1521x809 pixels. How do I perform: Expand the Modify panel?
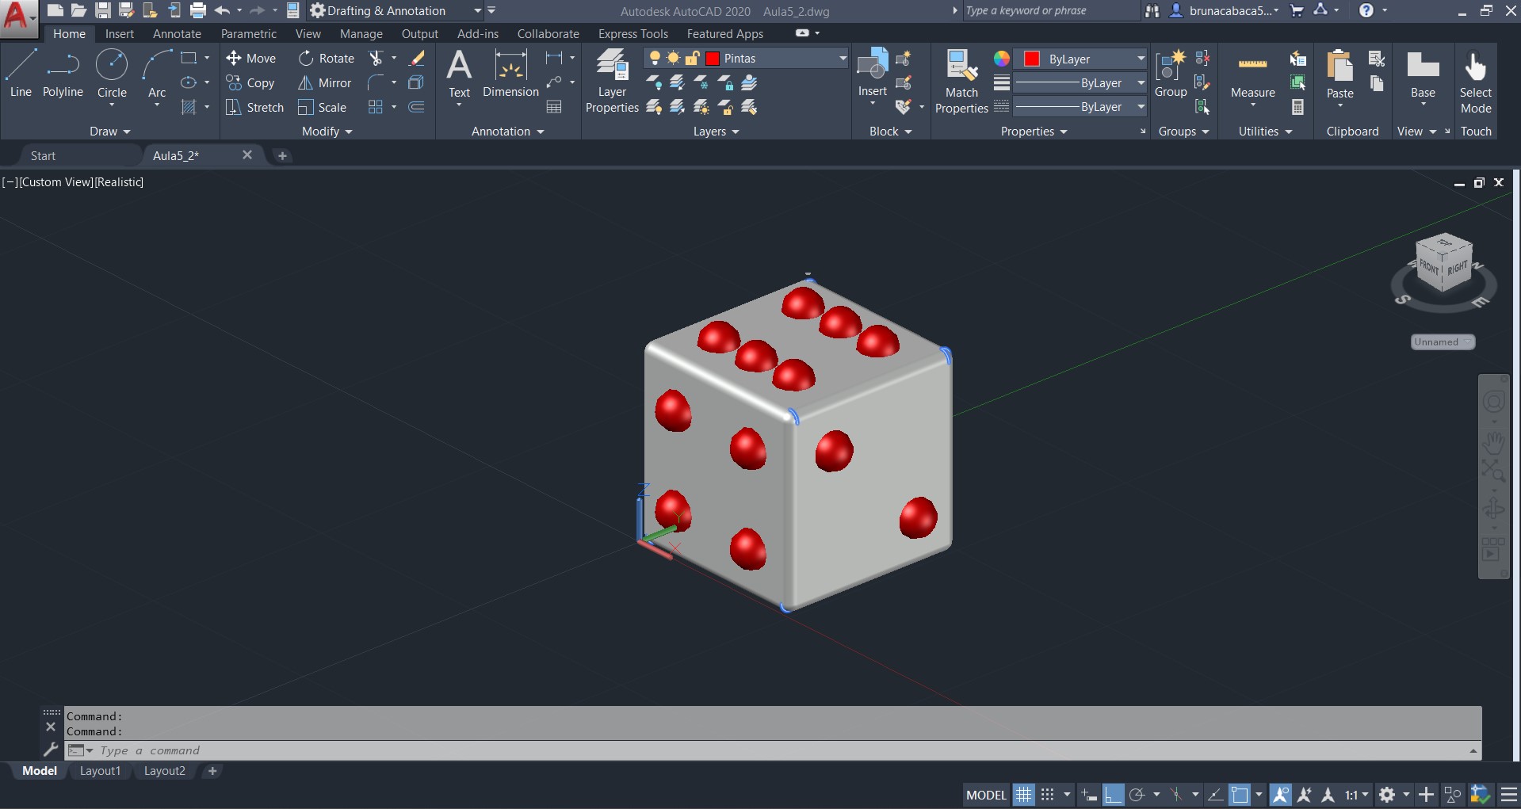[327, 132]
